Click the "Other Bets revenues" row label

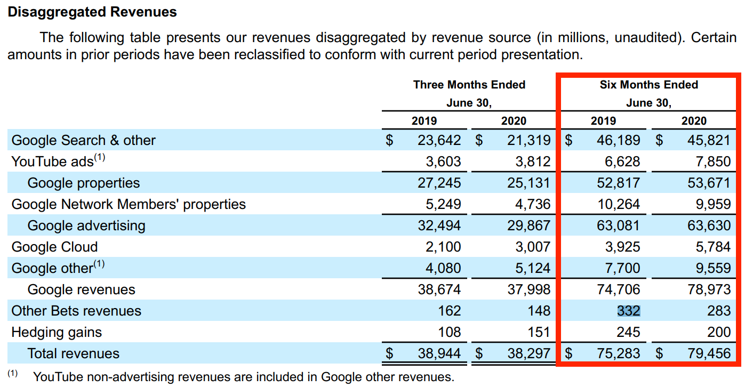[x=76, y=311]
